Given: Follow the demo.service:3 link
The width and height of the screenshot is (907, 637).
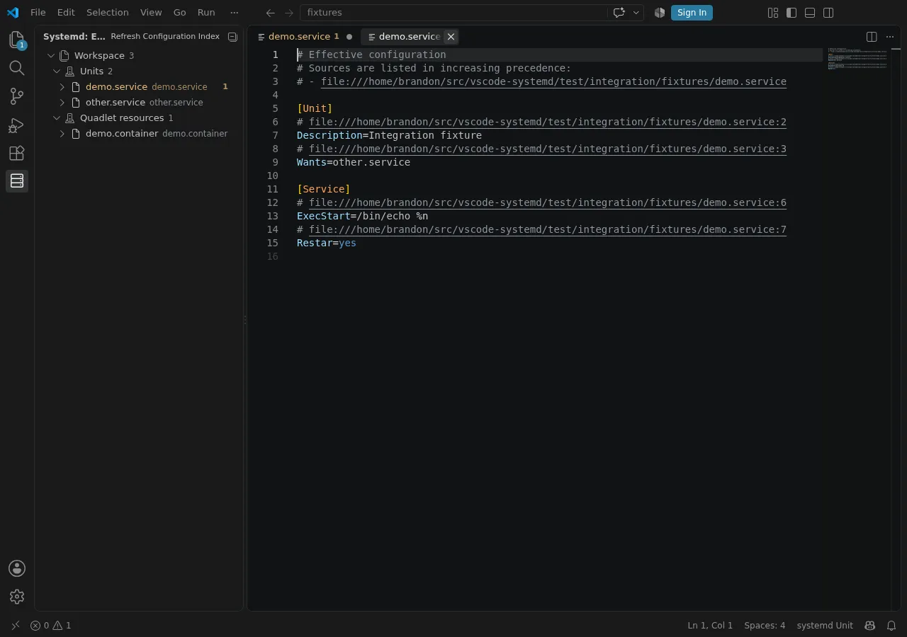Looking at the screenshot, I should click(x=548, y=149).
